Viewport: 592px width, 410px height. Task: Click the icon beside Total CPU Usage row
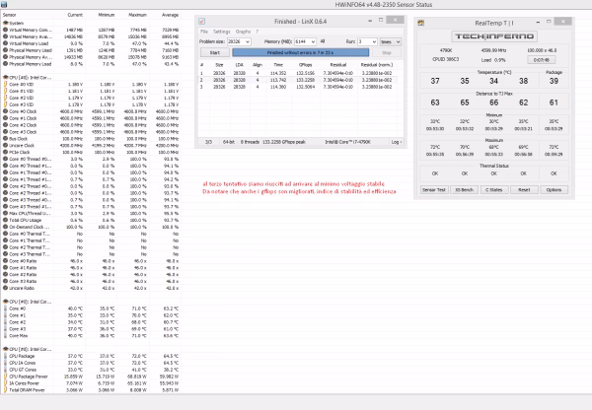5,220
